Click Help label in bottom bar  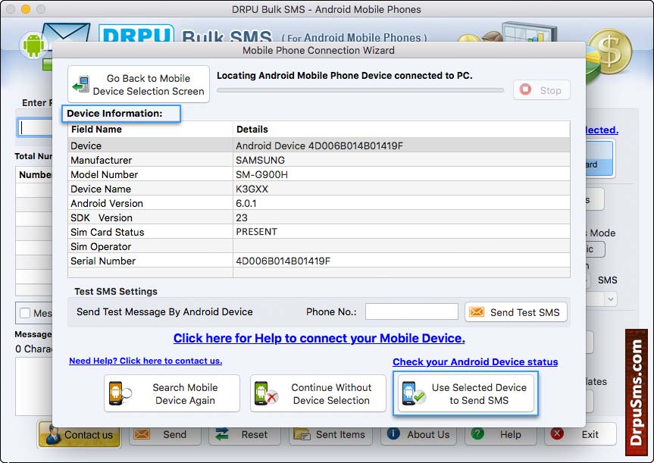pyautogui.click(x=510, y=435)
